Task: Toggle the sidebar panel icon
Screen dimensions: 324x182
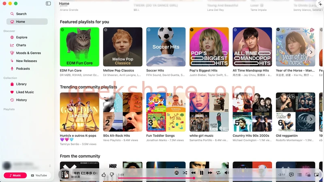Action: pyautogui.click(x=48, y=3)
